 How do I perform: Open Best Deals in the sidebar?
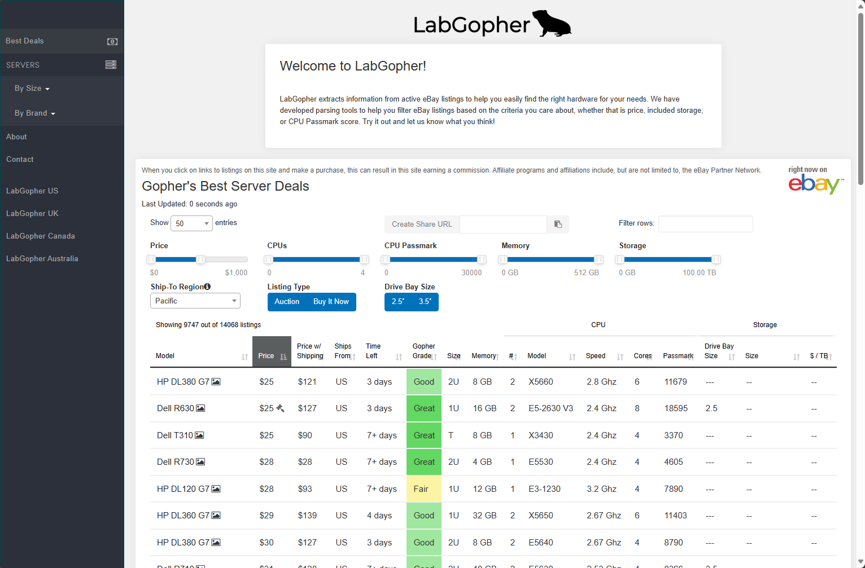tap(62, 41)
